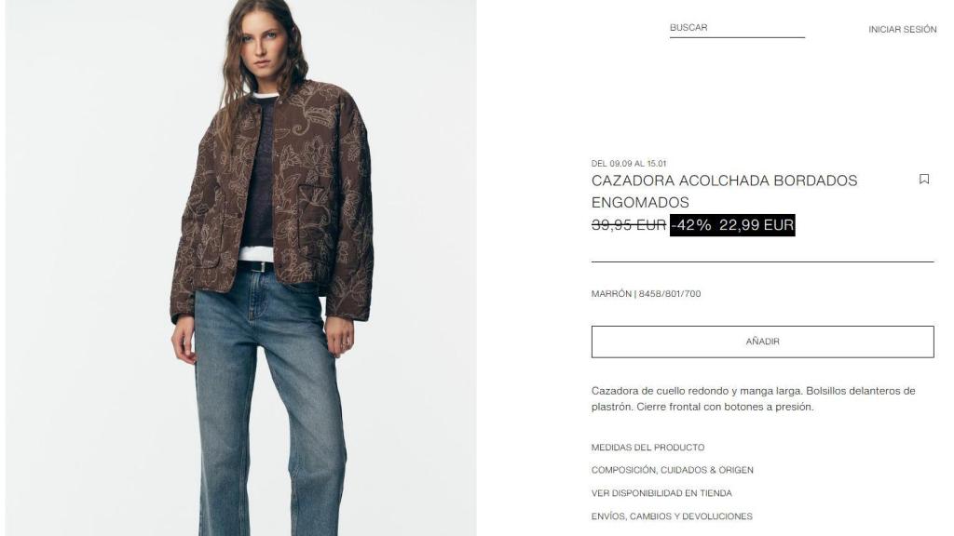This screenshot has width=954, height=536.
Task: Click the 22,99 EUR sale price
Action: 756,225
